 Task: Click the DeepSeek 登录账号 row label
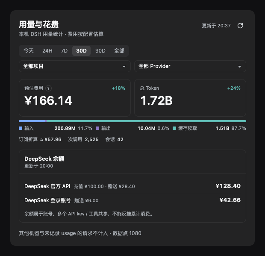coord(48,200)
